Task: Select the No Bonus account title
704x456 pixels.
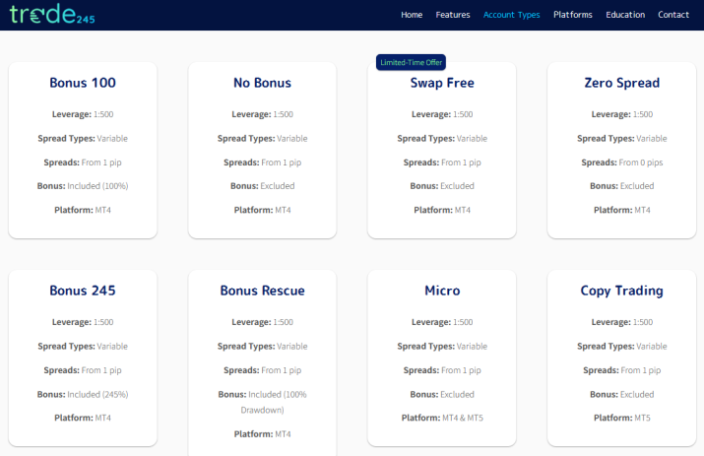Action: (262, 83)
